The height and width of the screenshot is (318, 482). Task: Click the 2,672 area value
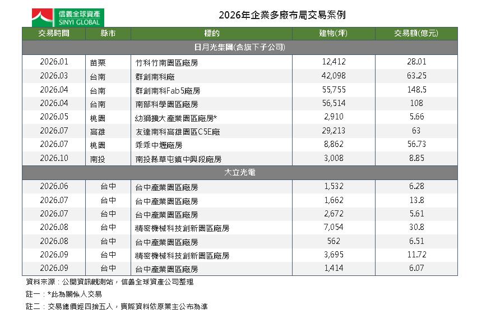[334, 214]
